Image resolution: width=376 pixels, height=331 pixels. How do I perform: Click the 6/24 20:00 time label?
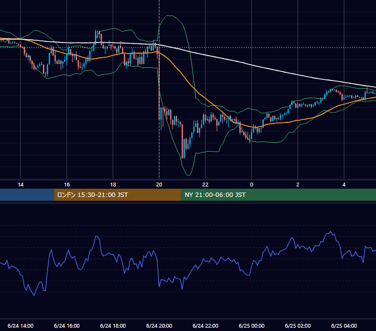[x=159, y=325]
